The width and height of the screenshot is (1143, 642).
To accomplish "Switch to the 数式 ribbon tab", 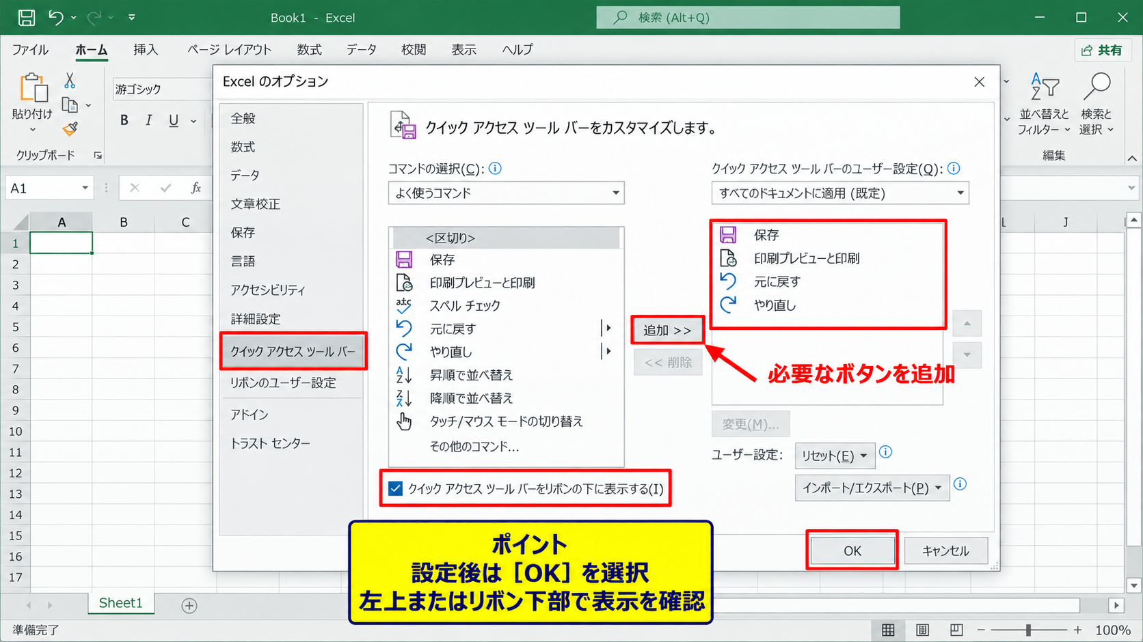I will (309, 50).
